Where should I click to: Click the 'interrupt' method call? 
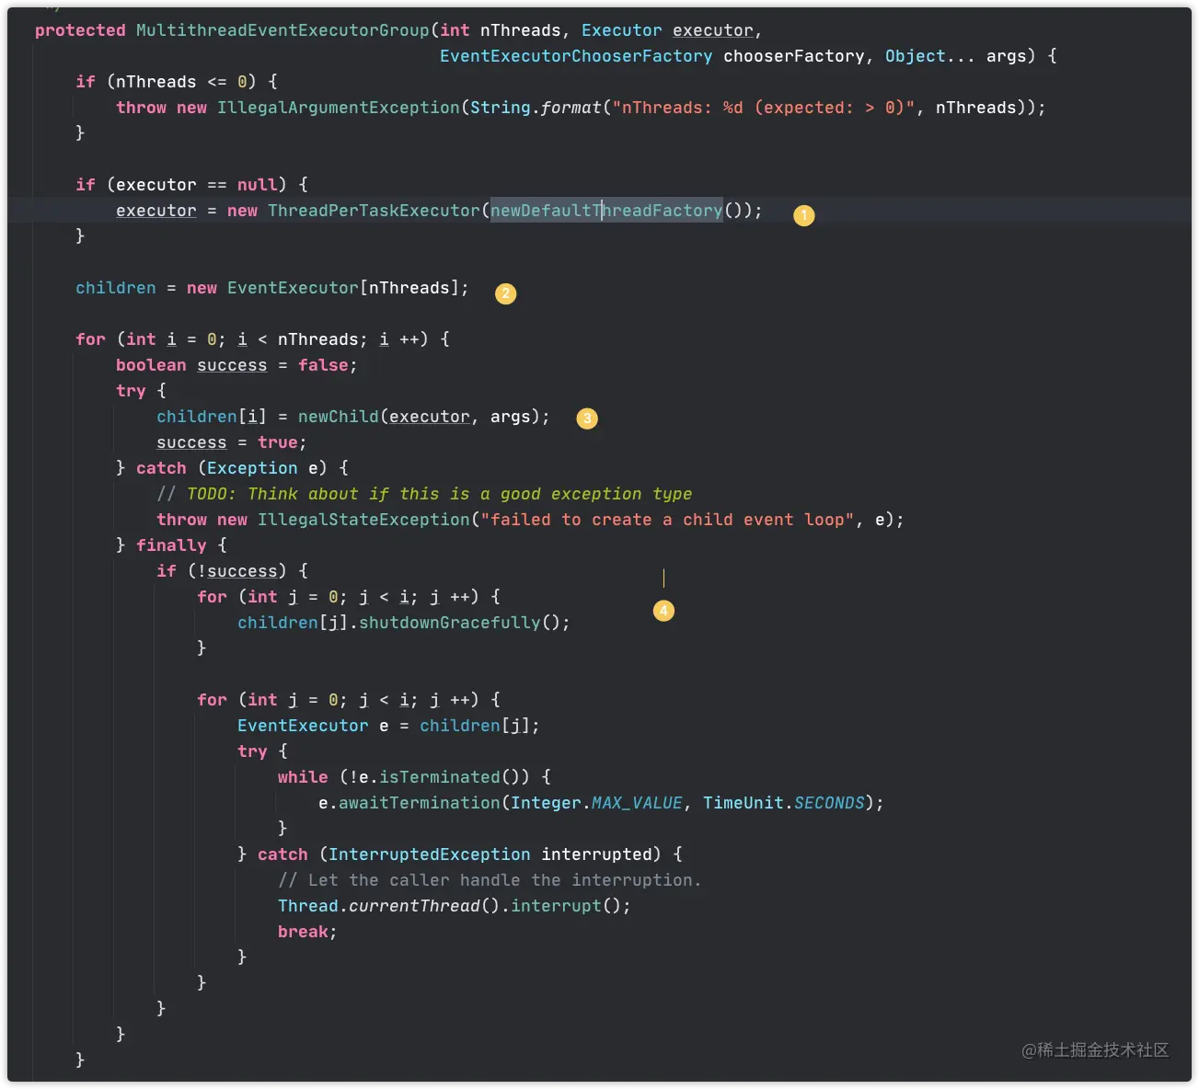[x=556, y=906]
